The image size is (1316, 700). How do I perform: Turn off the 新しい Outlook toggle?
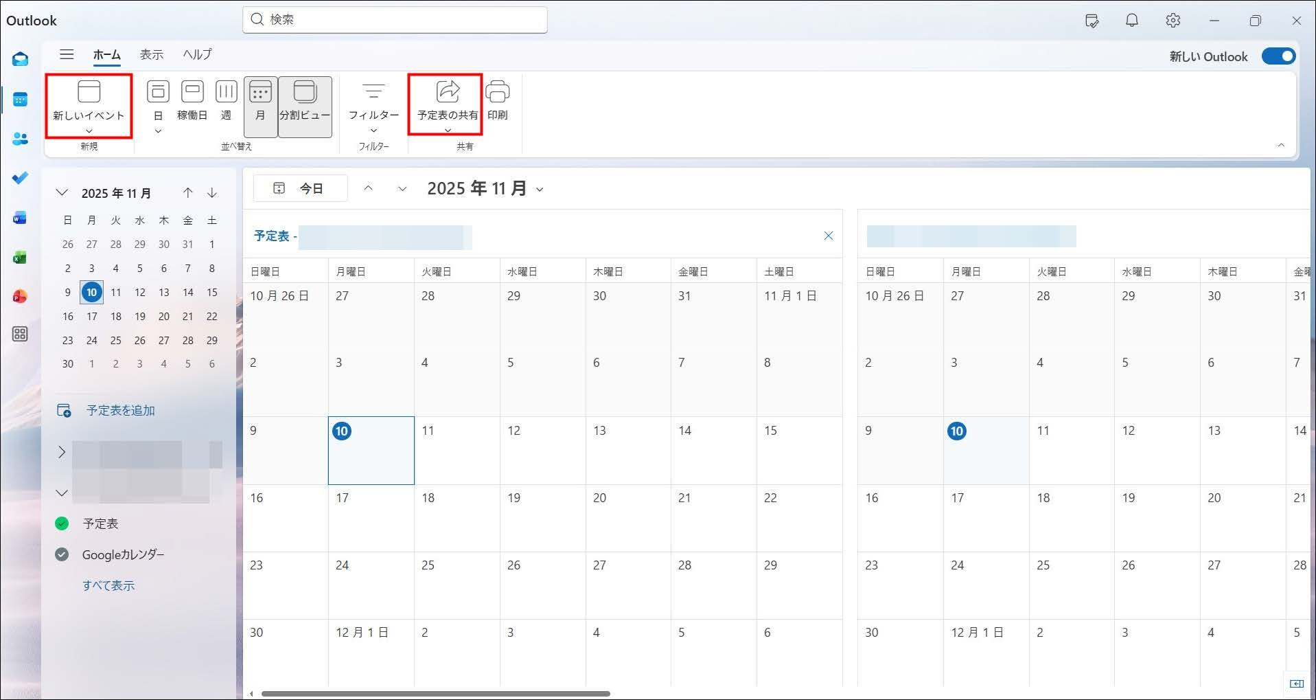coord(1278,56)
